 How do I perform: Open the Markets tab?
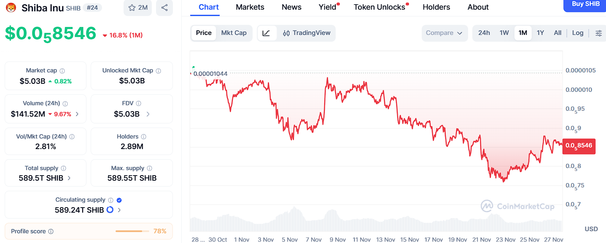pos(250,7)
